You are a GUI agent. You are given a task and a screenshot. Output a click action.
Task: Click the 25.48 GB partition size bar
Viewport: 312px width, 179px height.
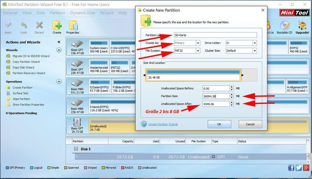(193, 75)
